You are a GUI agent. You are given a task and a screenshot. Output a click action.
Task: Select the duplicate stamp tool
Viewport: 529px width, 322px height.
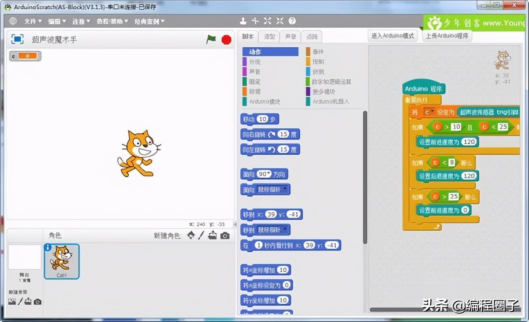[x=242, y=21]
